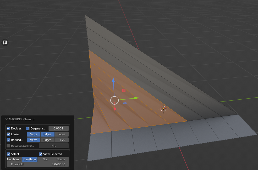Toggle Loose Verts button
This screenshot has height=170, width=258.
click(34, 134)
